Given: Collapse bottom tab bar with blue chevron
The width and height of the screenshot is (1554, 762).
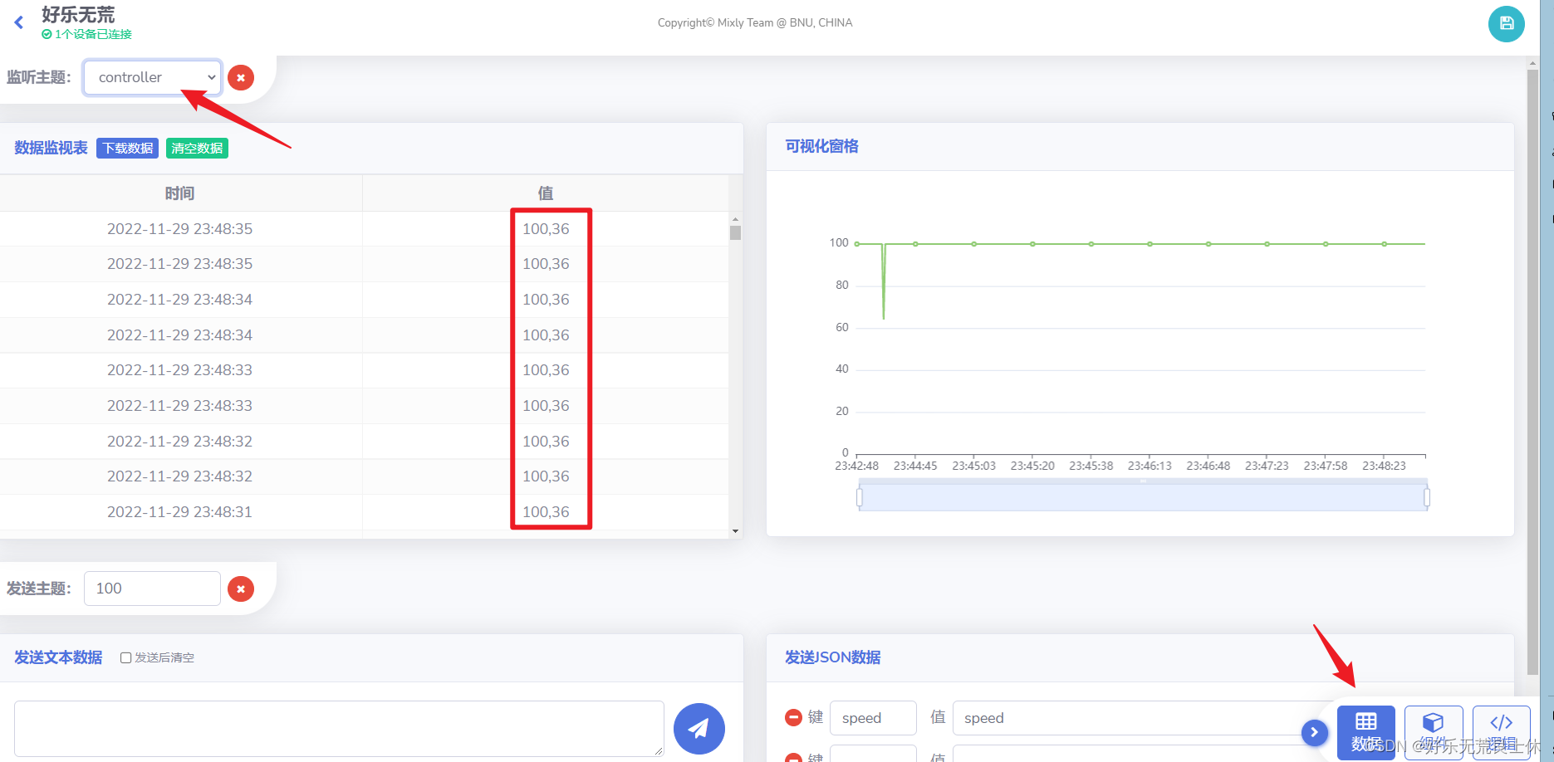Looking at the screenshot, I should tap(1314, 732).
